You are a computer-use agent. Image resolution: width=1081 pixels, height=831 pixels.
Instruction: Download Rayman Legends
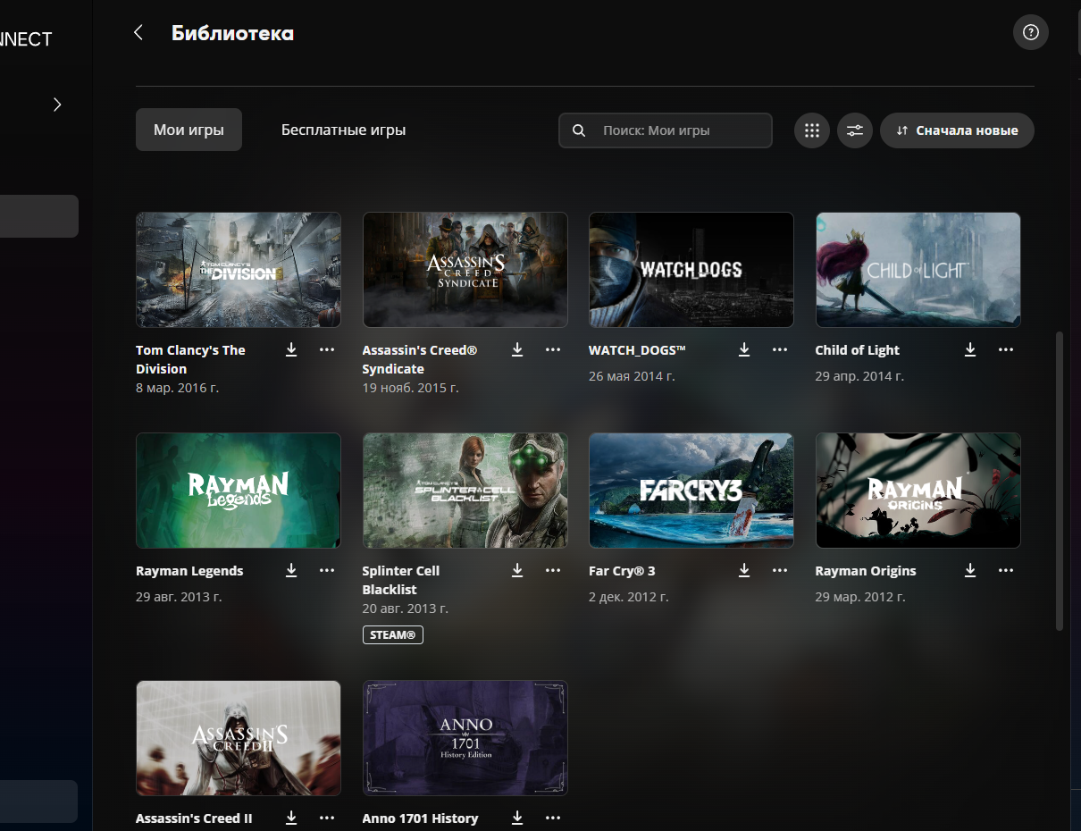click(x=291, y=570)
